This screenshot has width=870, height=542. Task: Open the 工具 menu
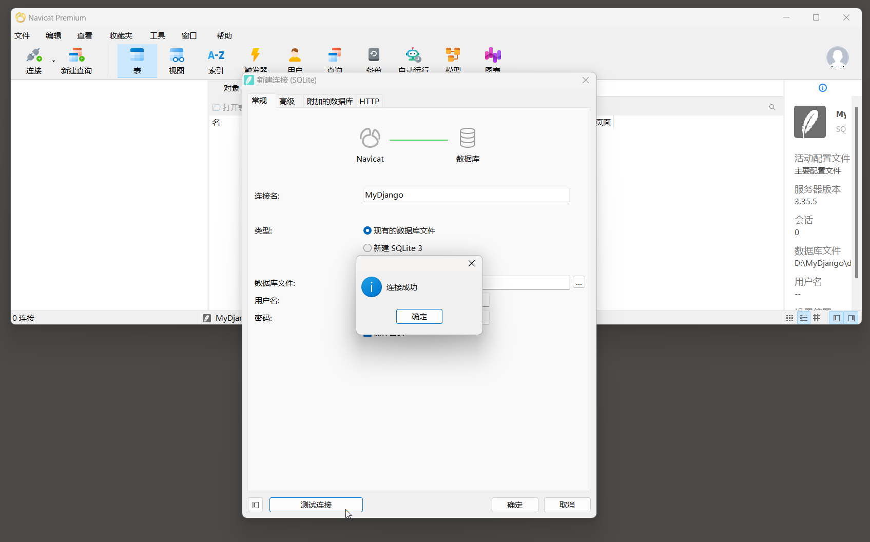point(158,35)
